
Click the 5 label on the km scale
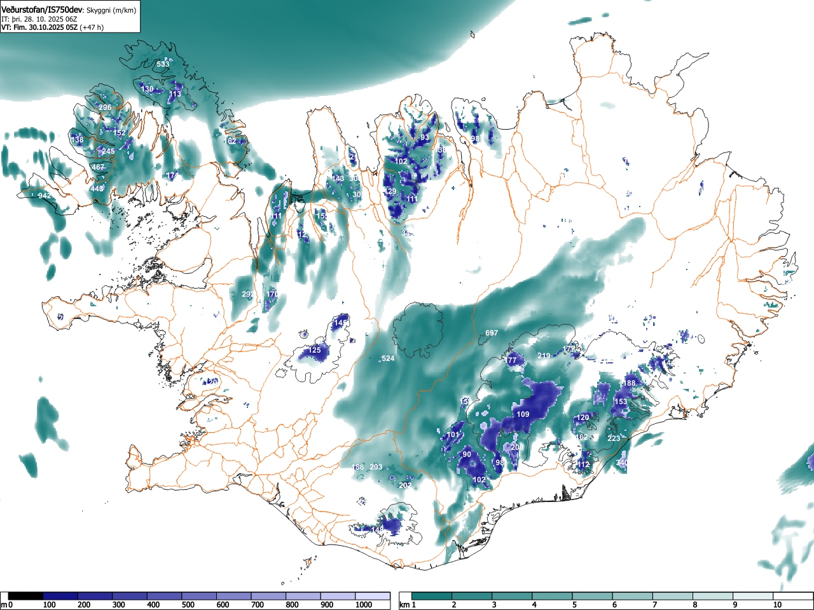(574, 605)
